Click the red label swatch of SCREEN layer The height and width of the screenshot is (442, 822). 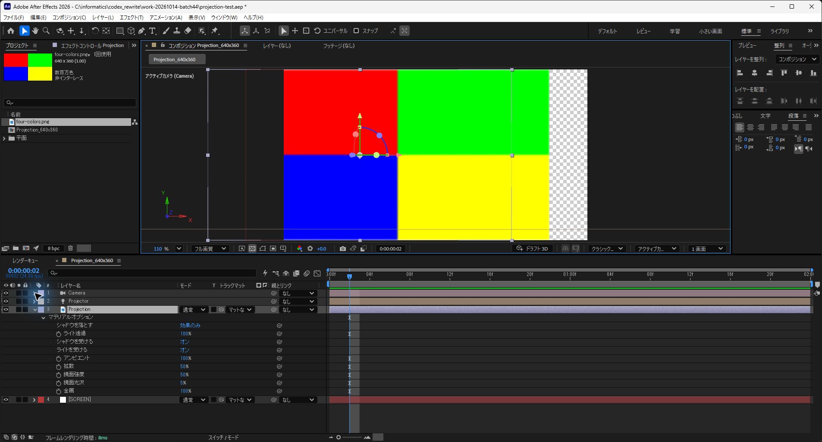click(41, 400)
